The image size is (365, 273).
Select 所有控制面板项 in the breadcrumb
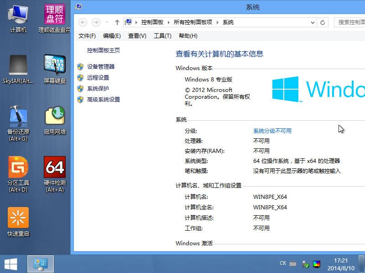pos(193,22)
